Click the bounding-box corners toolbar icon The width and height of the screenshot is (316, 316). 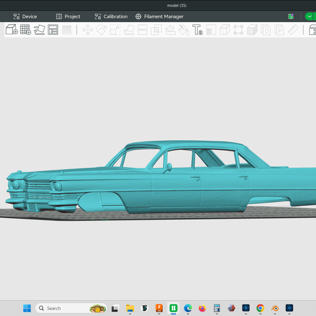238,30
